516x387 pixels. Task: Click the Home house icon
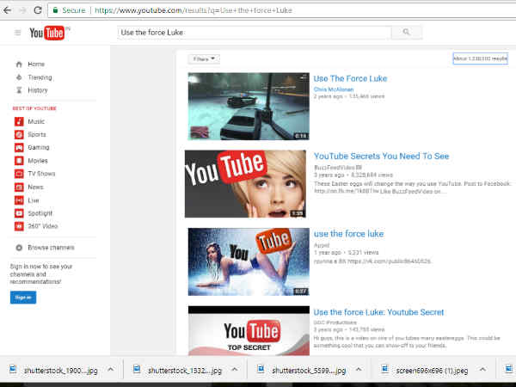(x=19, y=64)
